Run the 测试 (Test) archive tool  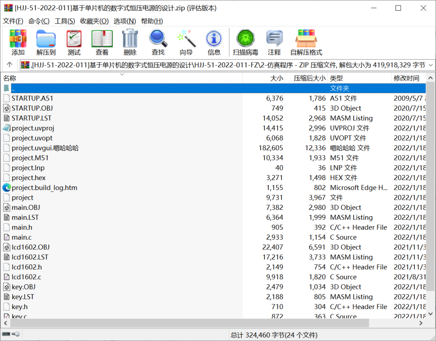[74, 43]
